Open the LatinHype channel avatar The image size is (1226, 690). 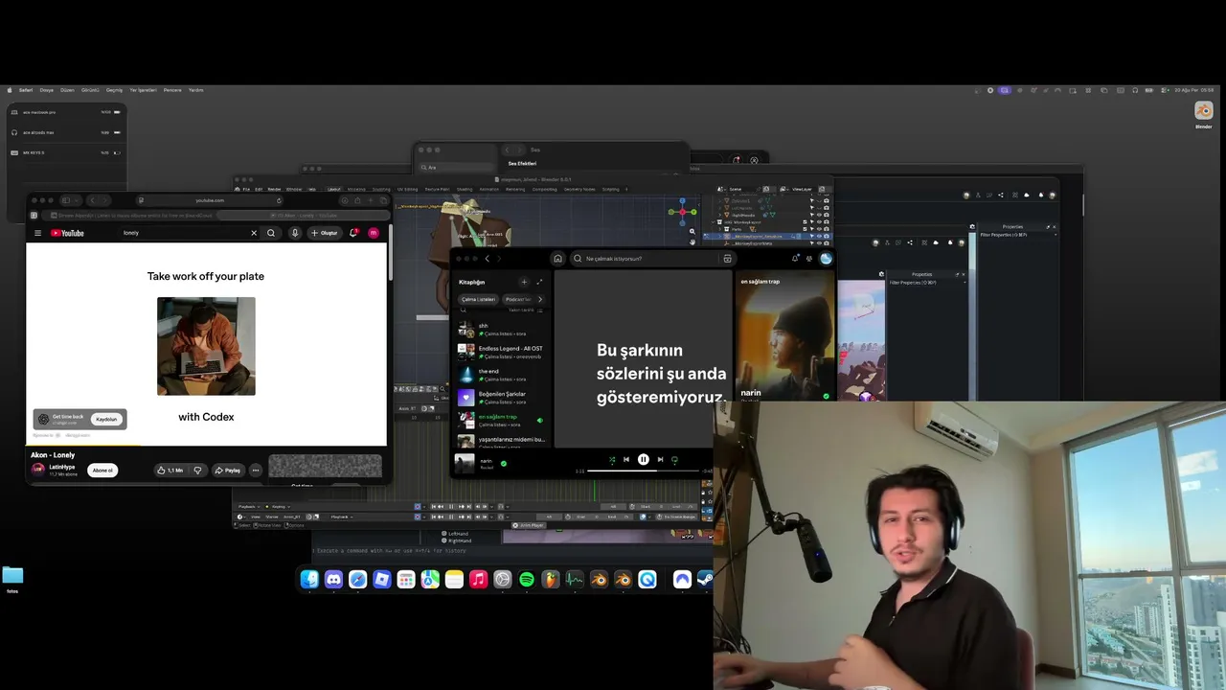(x=38, y=469)
